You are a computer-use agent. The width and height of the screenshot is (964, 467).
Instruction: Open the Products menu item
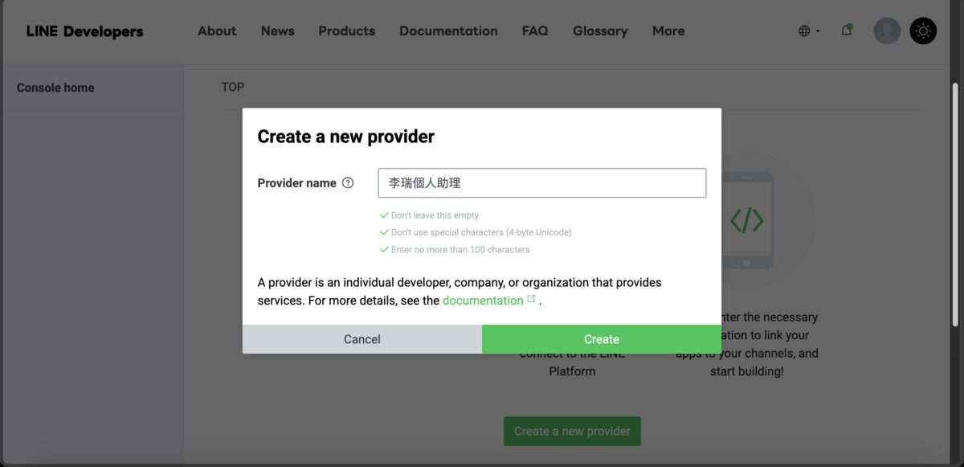coord(346,31)
